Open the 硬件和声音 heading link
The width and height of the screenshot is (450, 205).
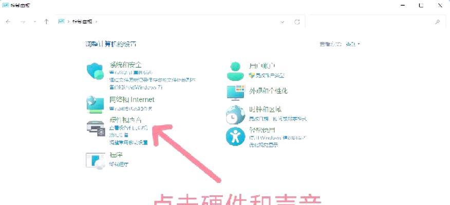coord(125,120)
